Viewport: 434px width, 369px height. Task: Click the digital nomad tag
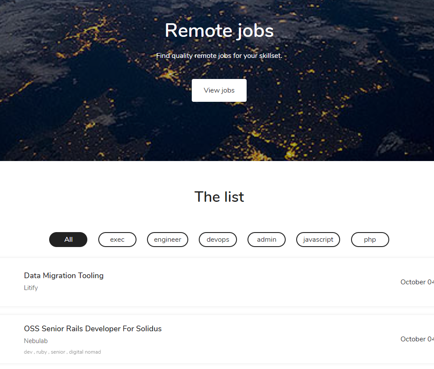coord(85,351)
